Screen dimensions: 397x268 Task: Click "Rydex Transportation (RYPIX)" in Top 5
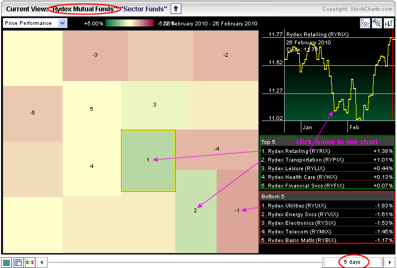tap(302, 160)
